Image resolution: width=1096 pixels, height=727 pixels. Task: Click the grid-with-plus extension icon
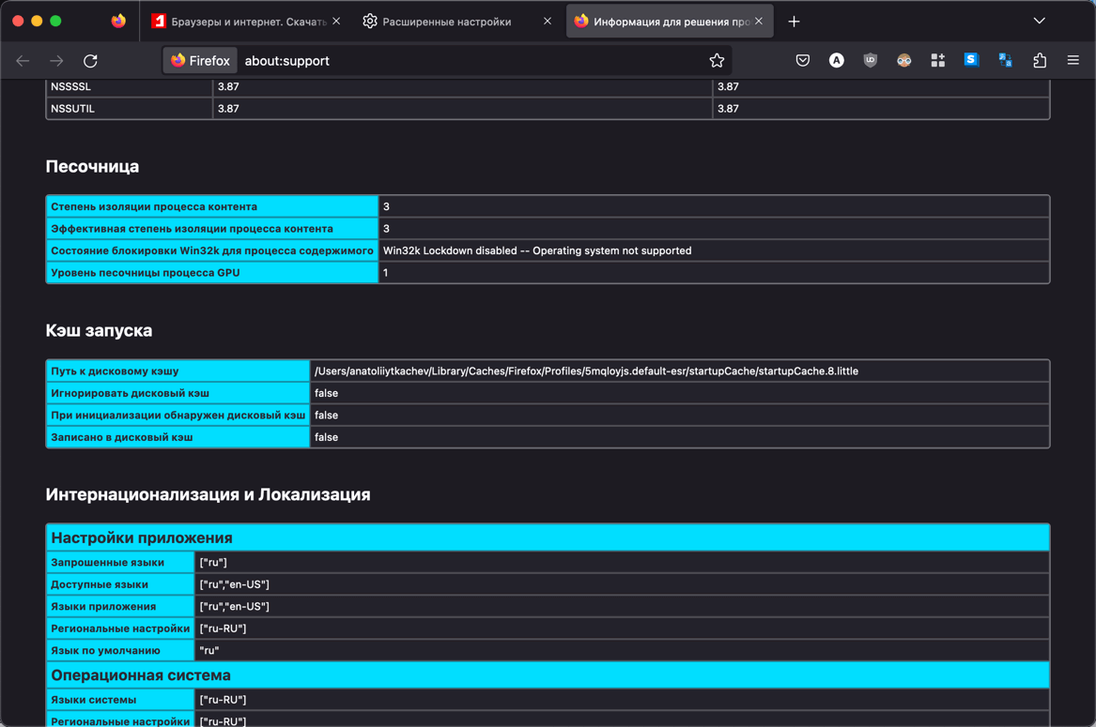point(937,61)
